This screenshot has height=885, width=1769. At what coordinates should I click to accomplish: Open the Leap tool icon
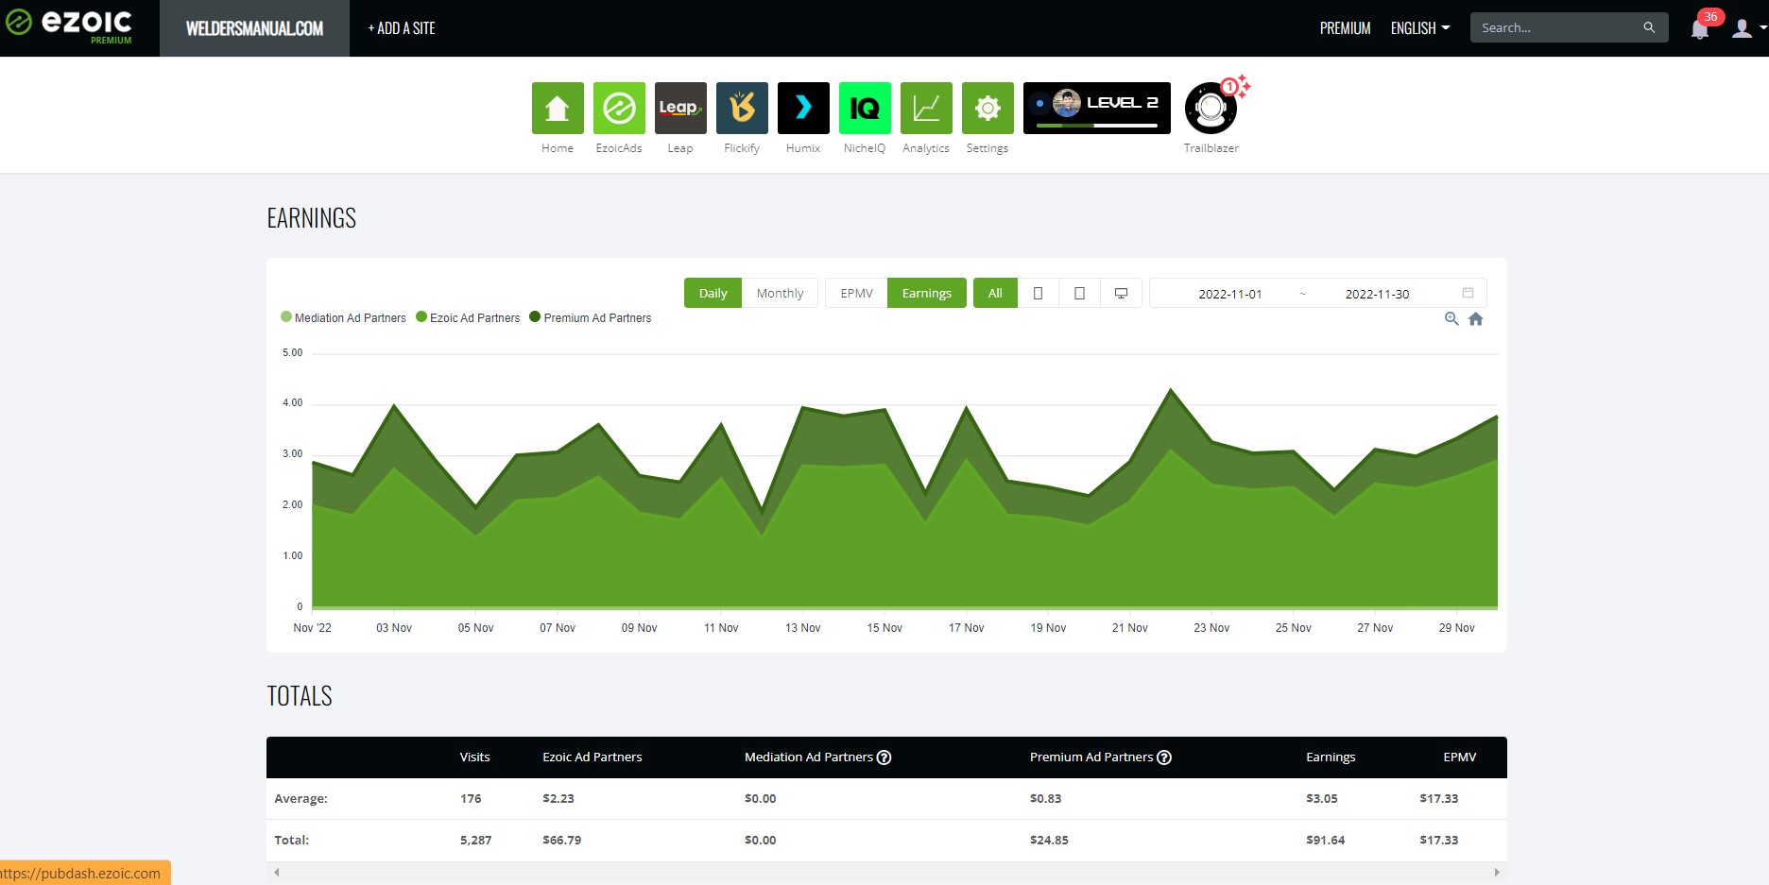[680, 108]
